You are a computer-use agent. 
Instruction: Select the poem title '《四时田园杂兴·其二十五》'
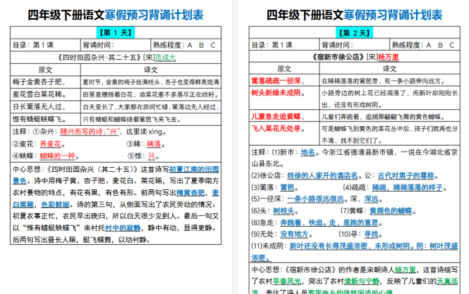click(99, 57)
